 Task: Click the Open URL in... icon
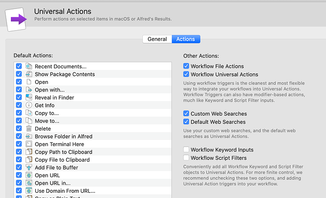(x=29, y=183)
